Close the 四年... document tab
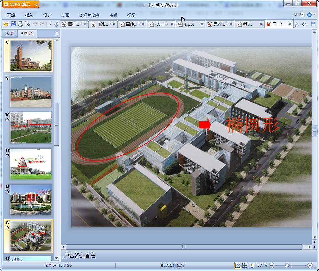 pyautogui.click(x=85, y=24)
